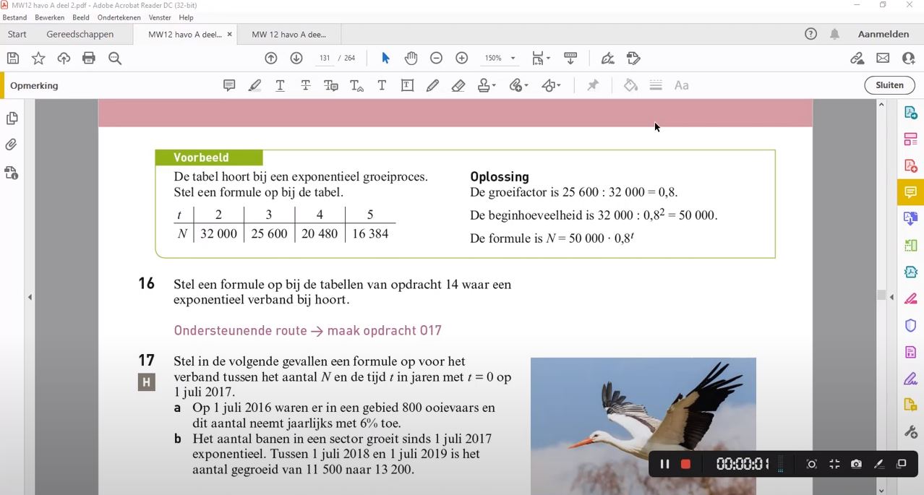This screenshot has width=924, height=495.
Task: Click the rotate page toolbar icon
Action: 633,58
